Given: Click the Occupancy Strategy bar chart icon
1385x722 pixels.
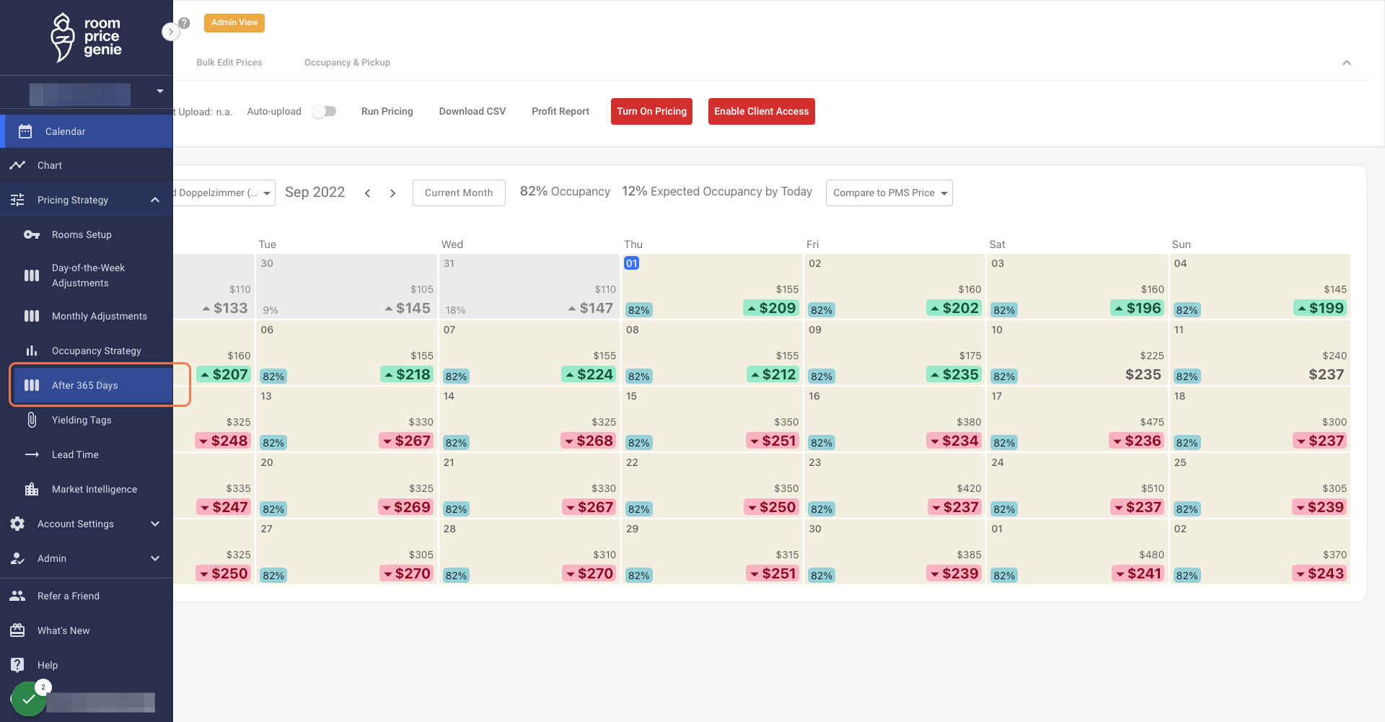Looking at the screenshot, I should coord(32,351).
